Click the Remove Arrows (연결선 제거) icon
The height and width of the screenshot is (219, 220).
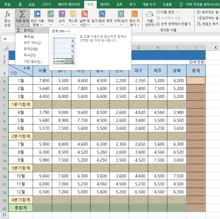coord(199,24)
